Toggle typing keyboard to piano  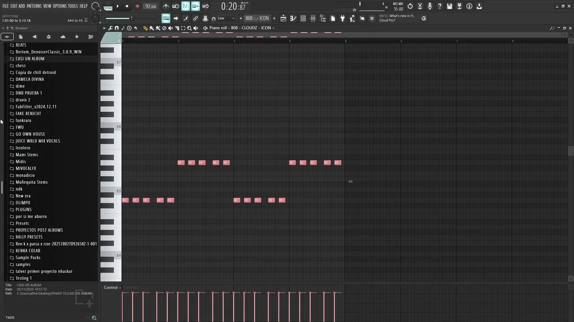pos(166,18)
